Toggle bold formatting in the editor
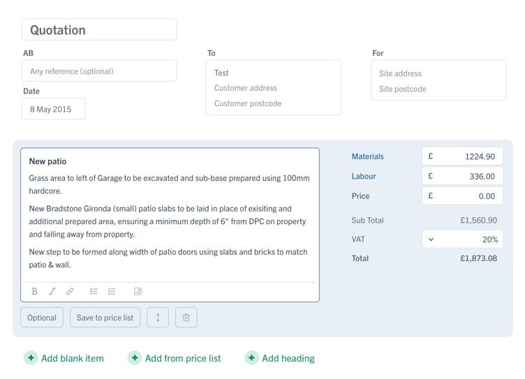 [34, 291]
